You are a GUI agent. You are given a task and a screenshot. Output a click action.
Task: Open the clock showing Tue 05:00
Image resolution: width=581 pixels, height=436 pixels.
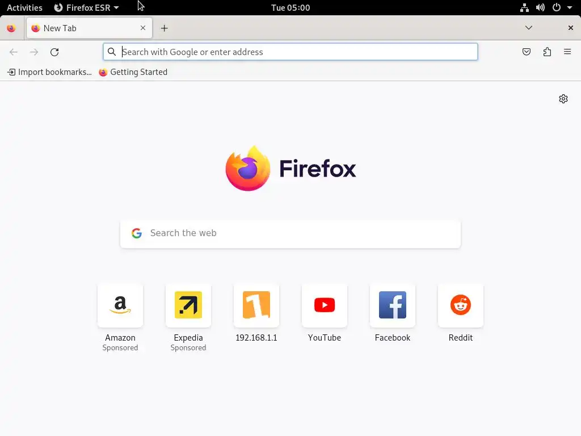pos(290,7)
